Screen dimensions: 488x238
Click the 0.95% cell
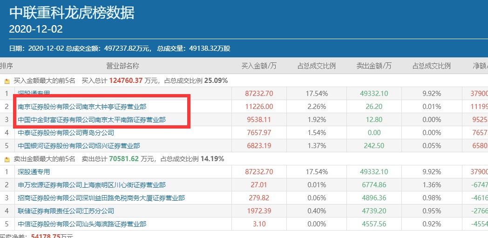[x=432, y=211]
